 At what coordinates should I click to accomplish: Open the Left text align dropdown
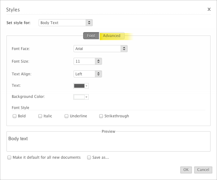88,74
